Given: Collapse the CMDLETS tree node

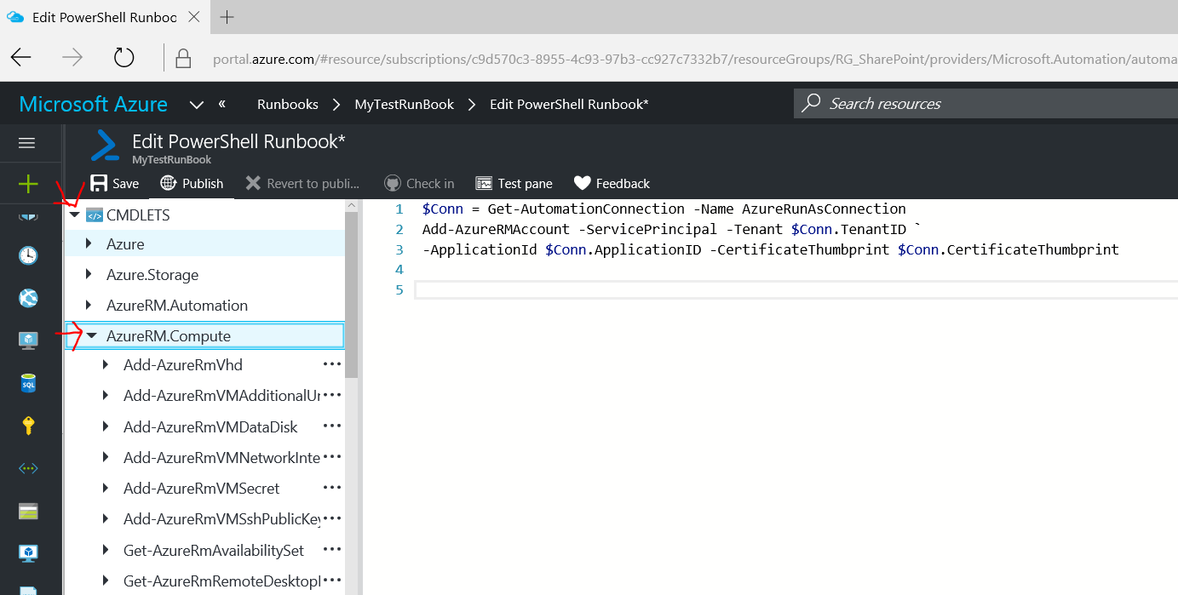Looking at the screenshot, I should (74, 215).
